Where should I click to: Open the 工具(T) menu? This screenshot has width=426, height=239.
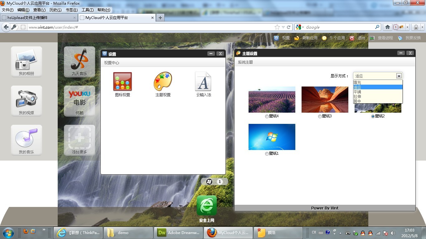[x=88, y=10]
